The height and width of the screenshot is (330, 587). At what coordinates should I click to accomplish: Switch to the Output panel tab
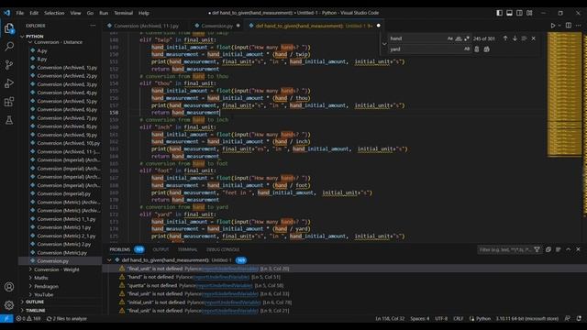pyautogui.click(x=161, y=249)
